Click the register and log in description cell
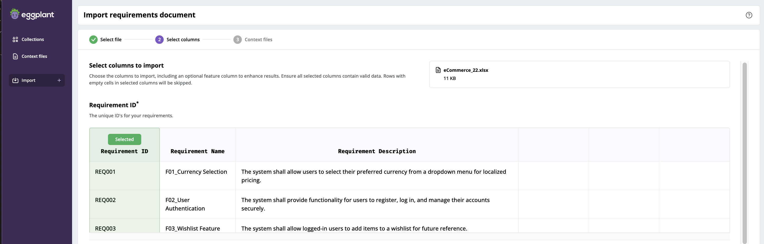The width and height of the screenshot is (764, 244). (377, 204)
